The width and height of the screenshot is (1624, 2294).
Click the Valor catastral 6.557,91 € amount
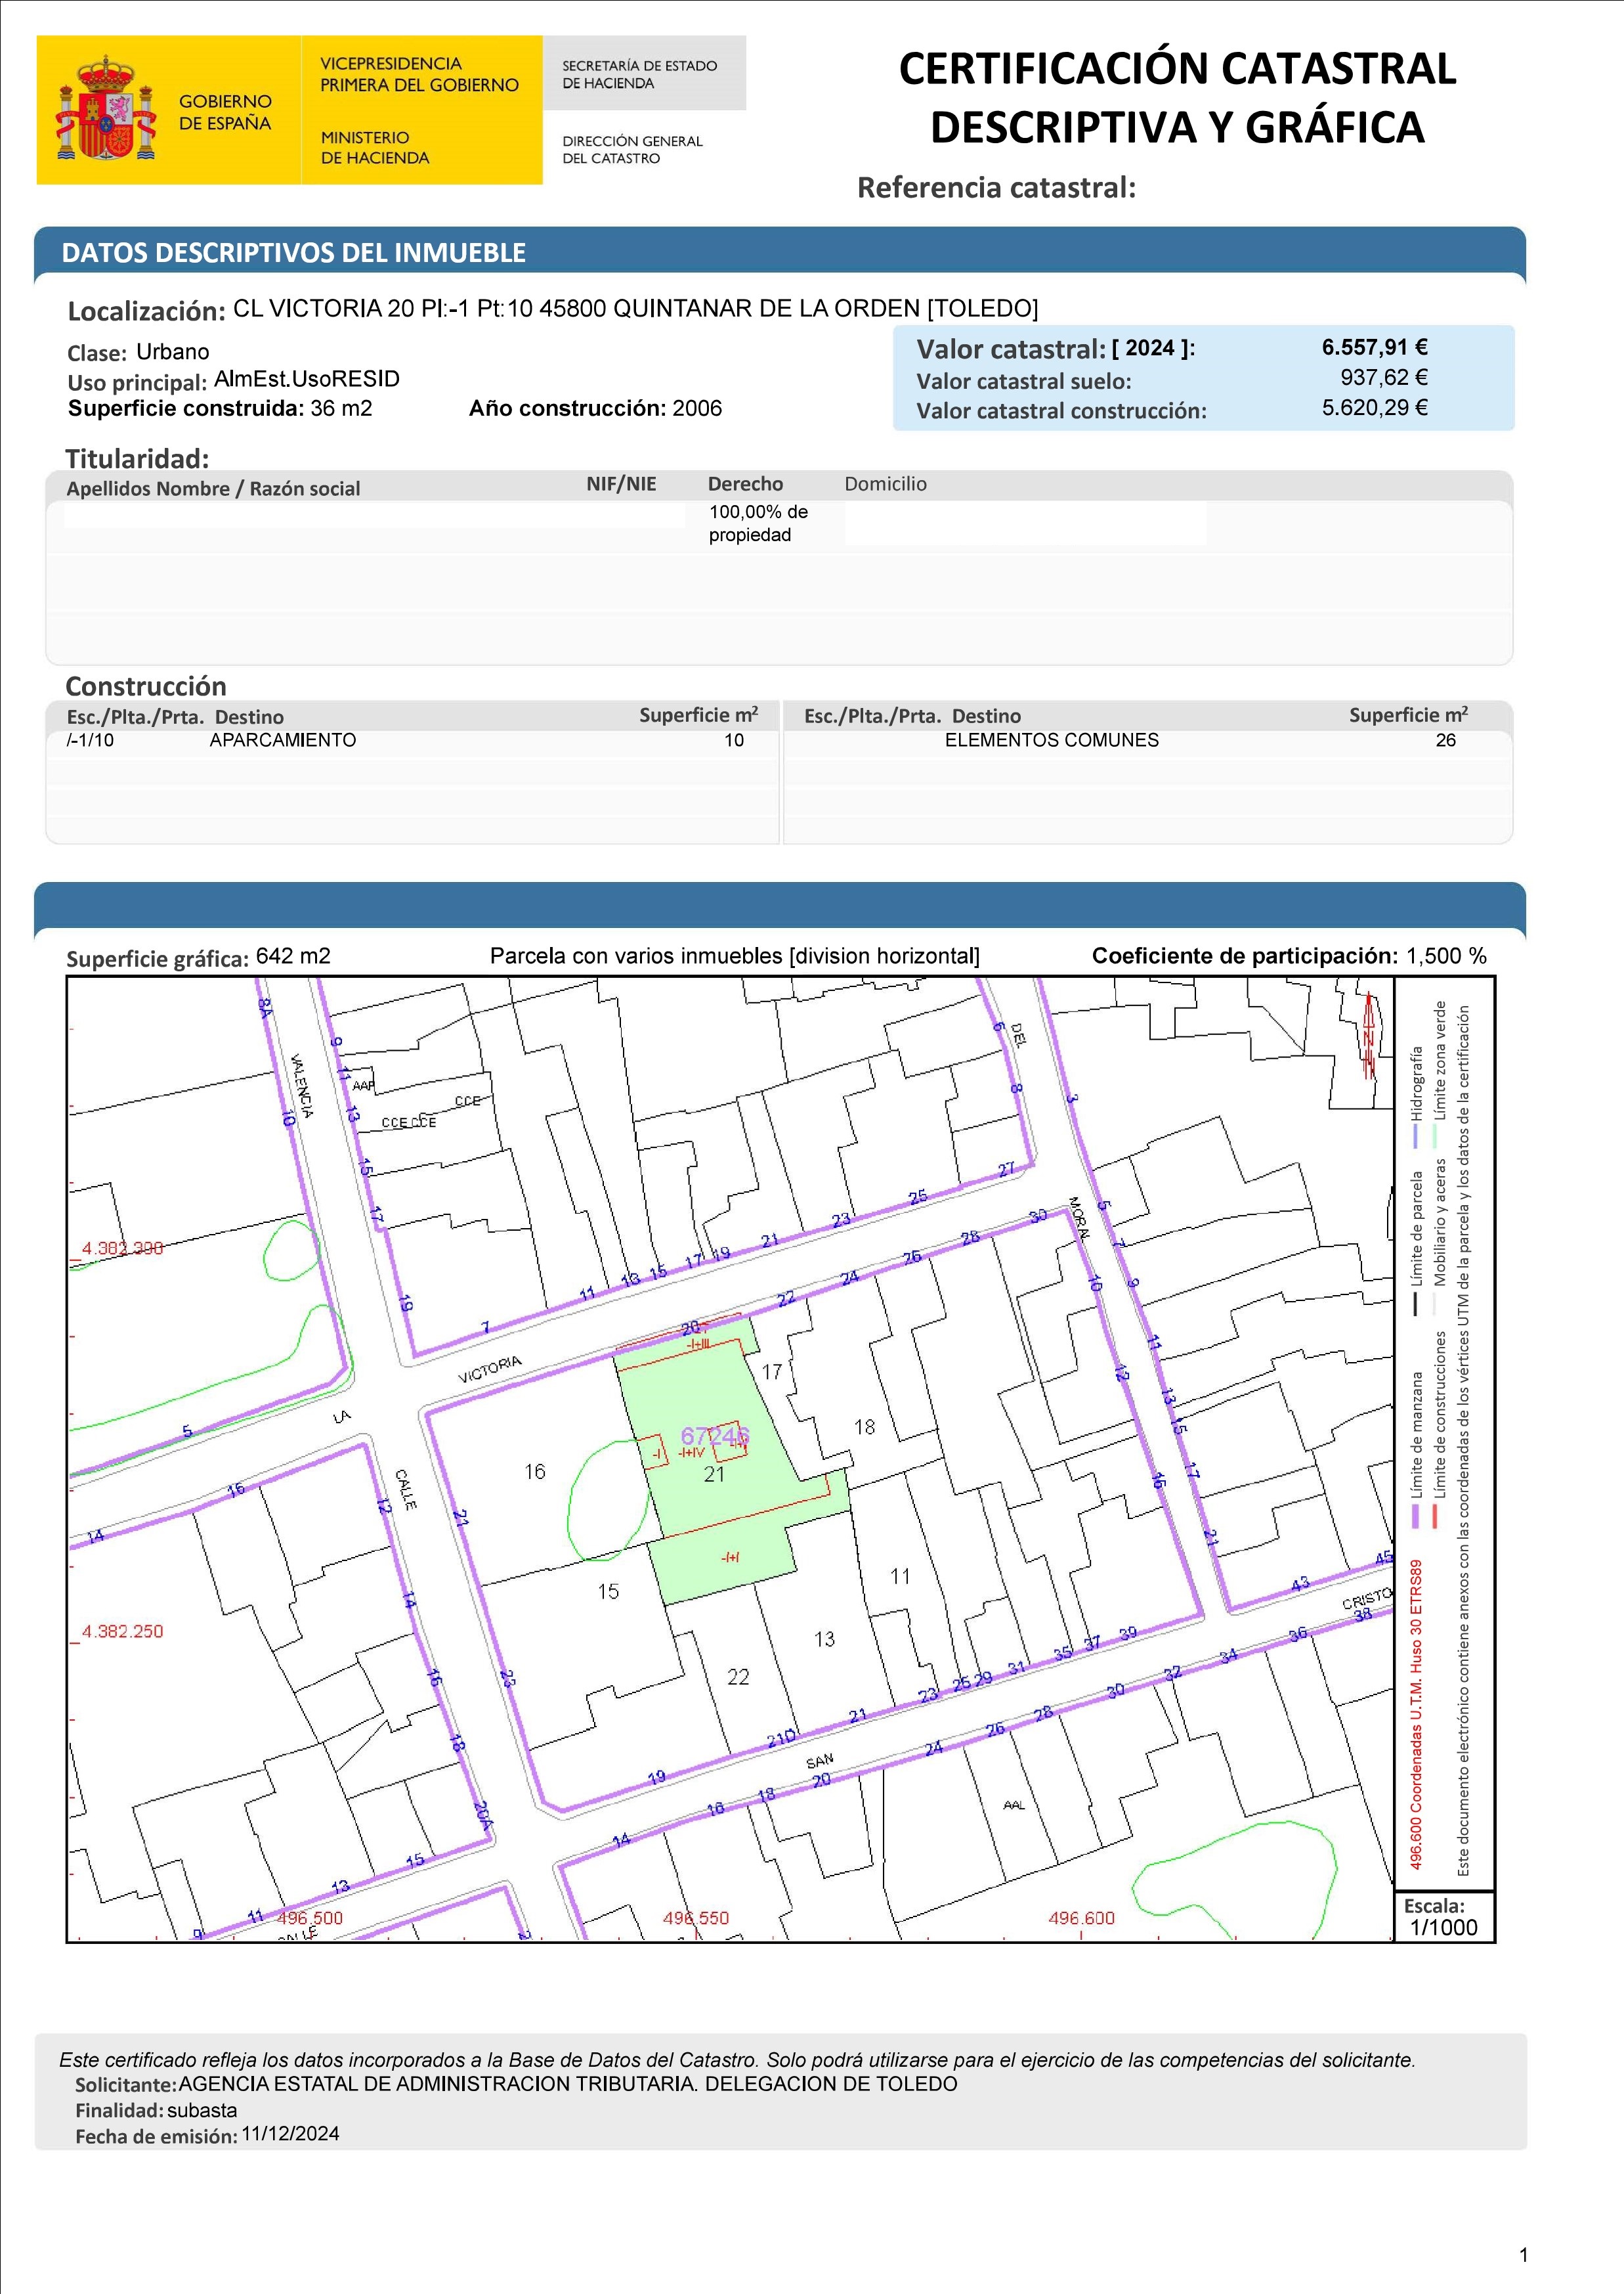click(1374, 347)
